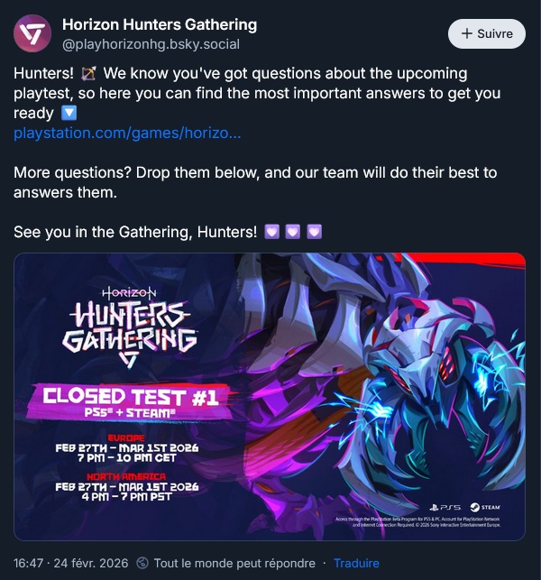The height and width of the screenshot is (580, 541).
Task: Click the PS5 logo in the image
Action: coord(445,507)
